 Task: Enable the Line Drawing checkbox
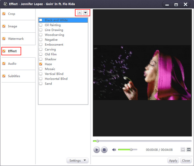coord(41,30)
